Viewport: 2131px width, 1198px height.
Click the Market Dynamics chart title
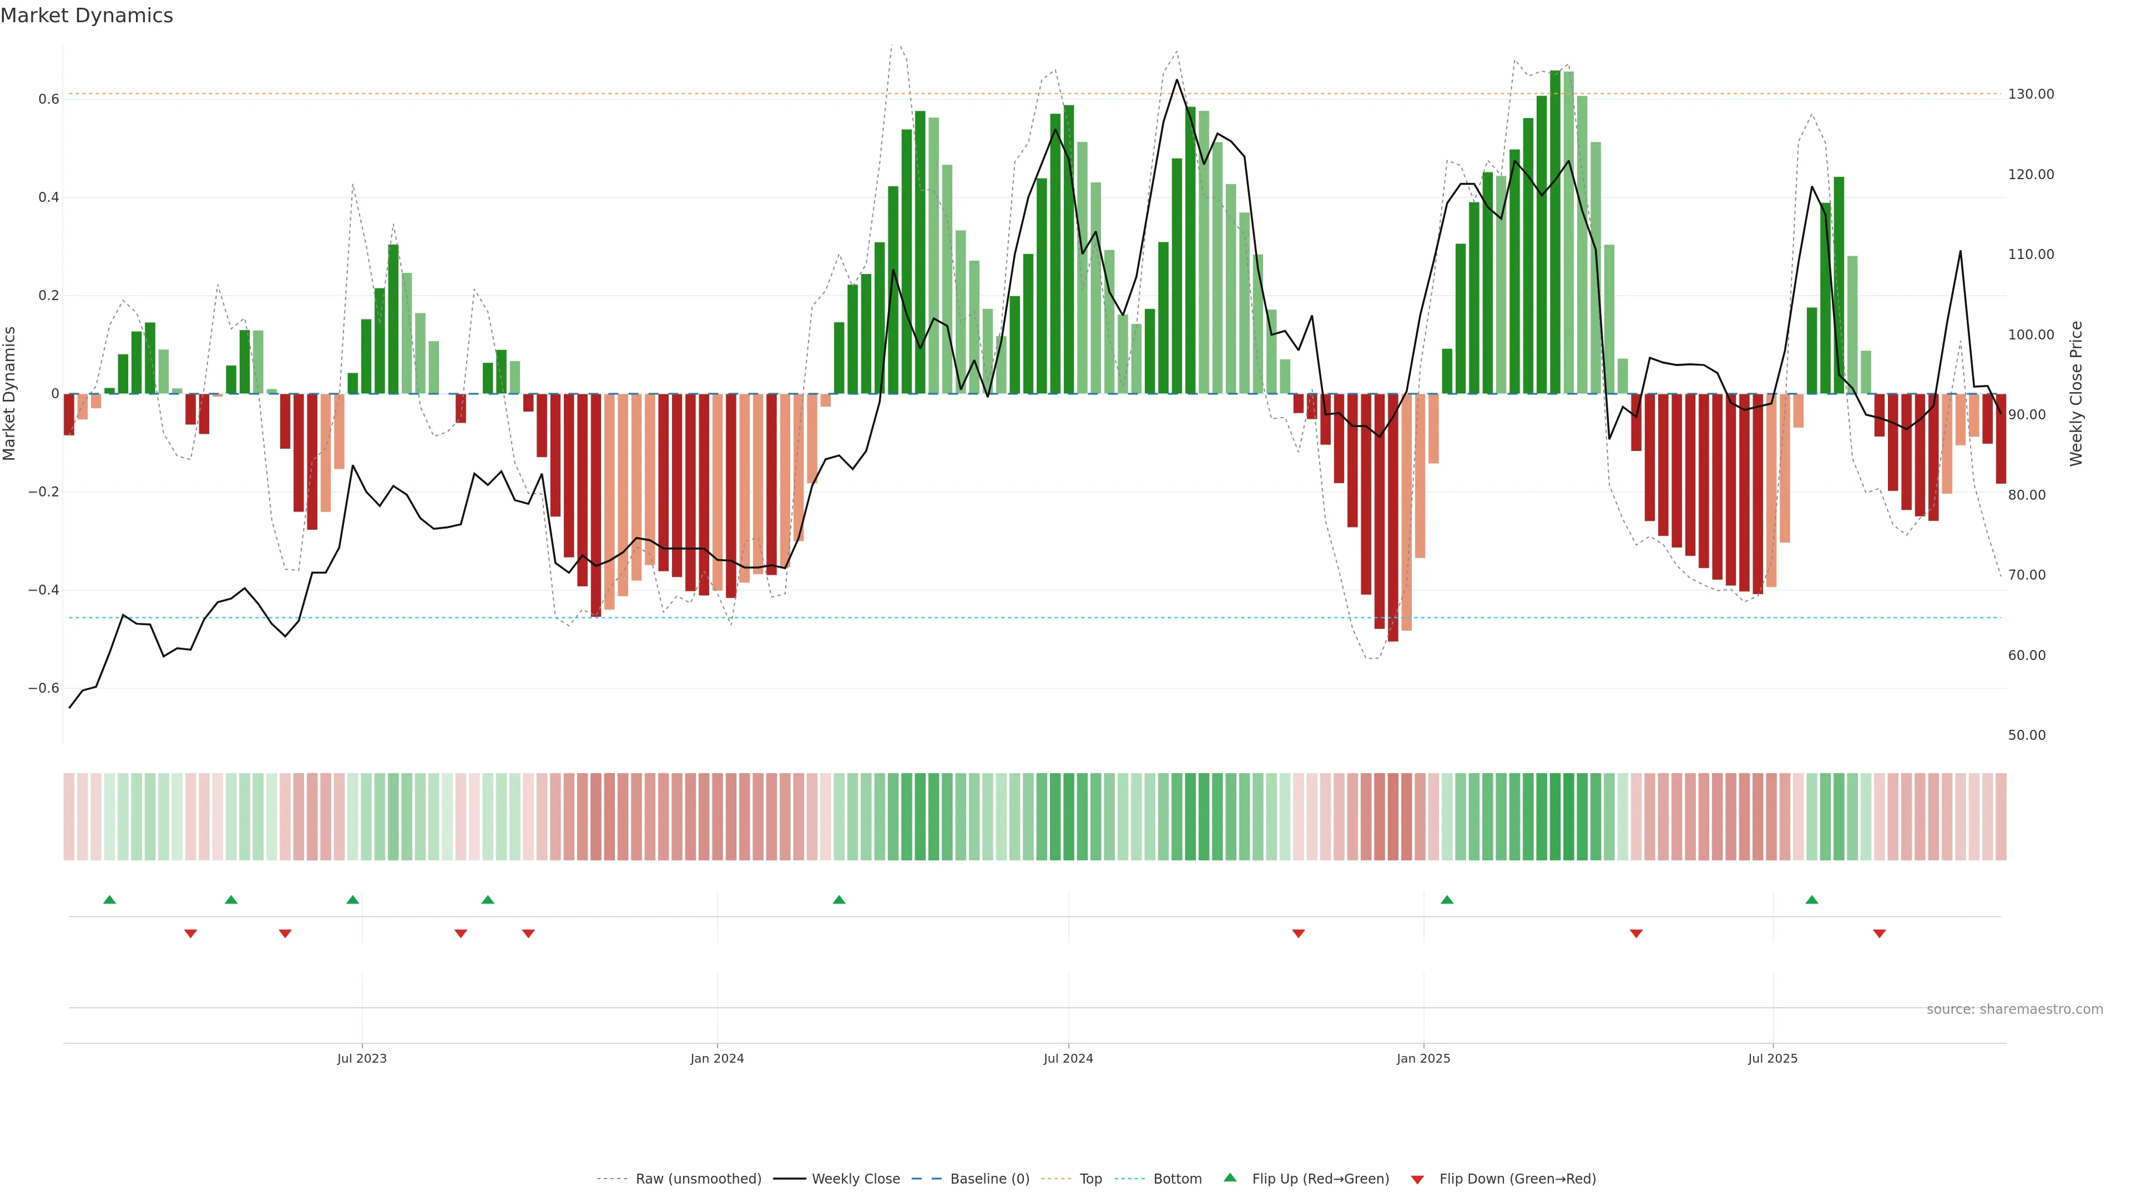pos(87,16)
